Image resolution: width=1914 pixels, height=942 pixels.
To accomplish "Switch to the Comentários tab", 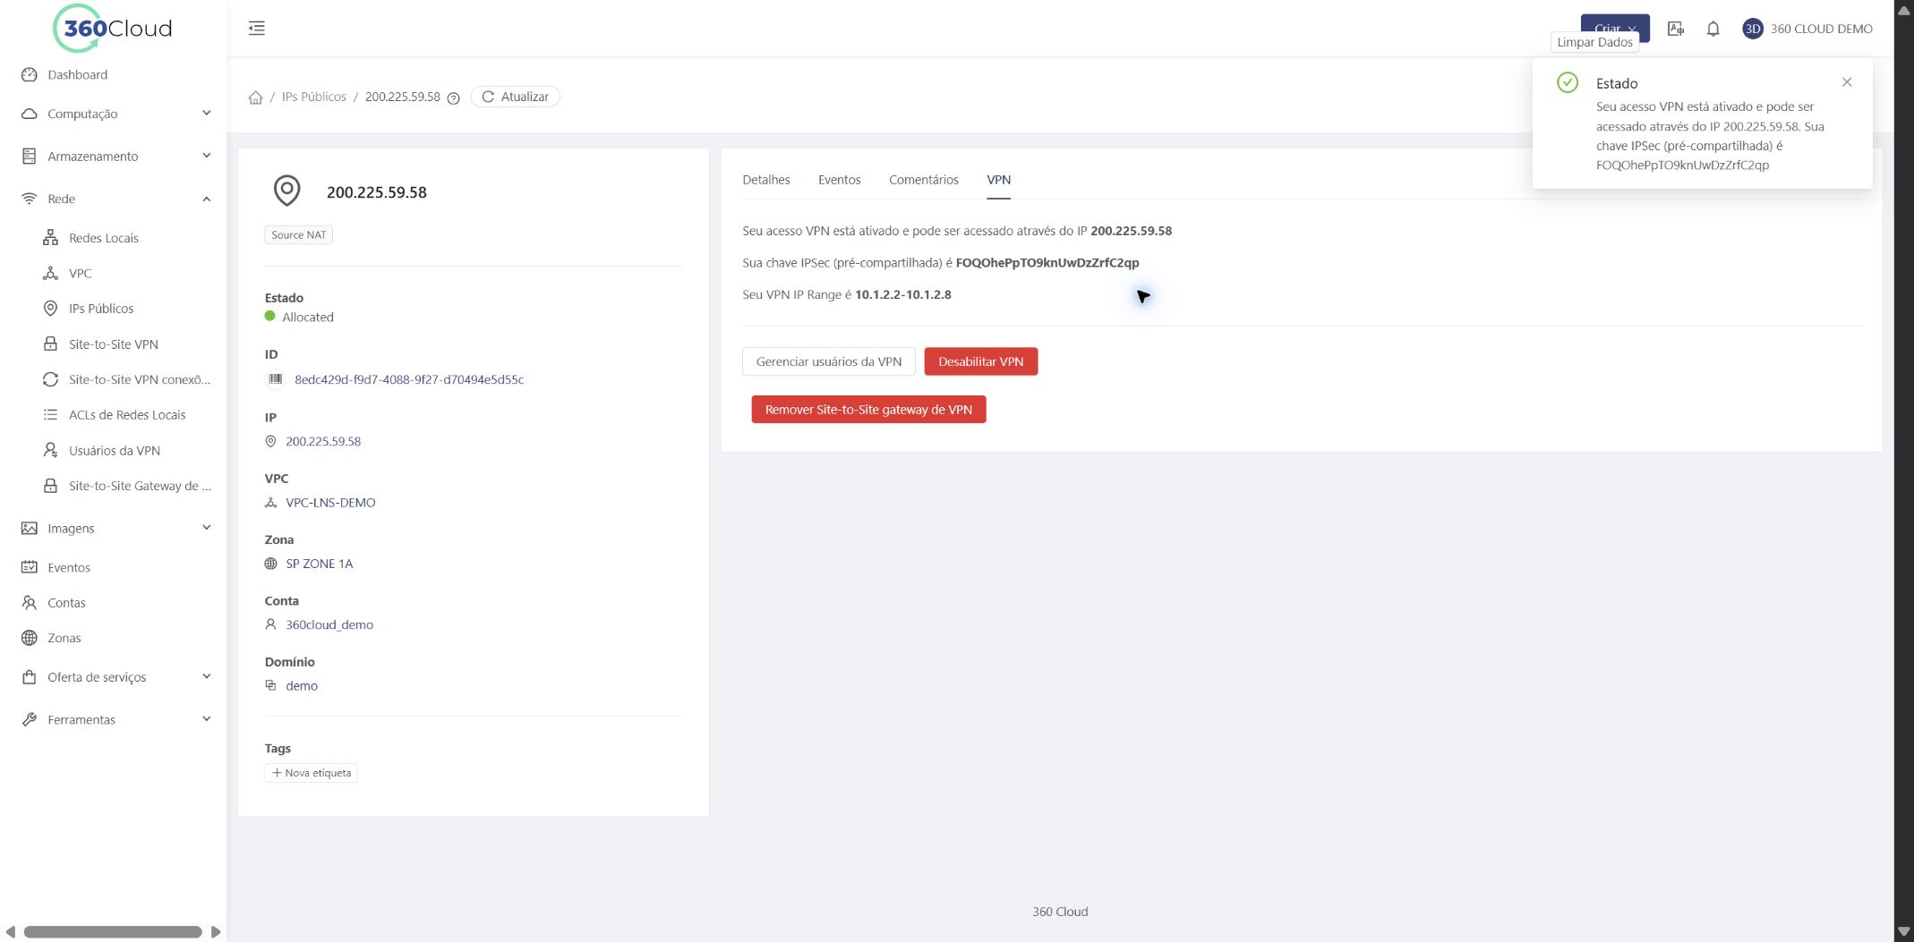I will coord(923,180).
